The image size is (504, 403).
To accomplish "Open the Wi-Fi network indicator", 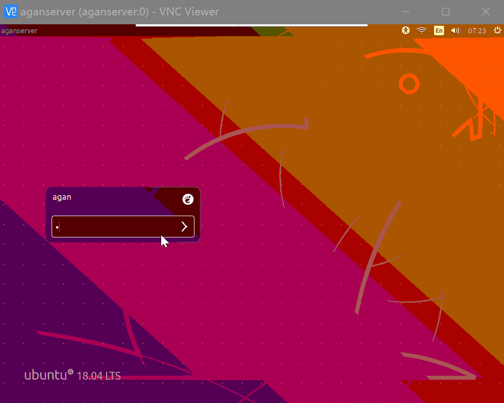I will click(x=421, y=31).
